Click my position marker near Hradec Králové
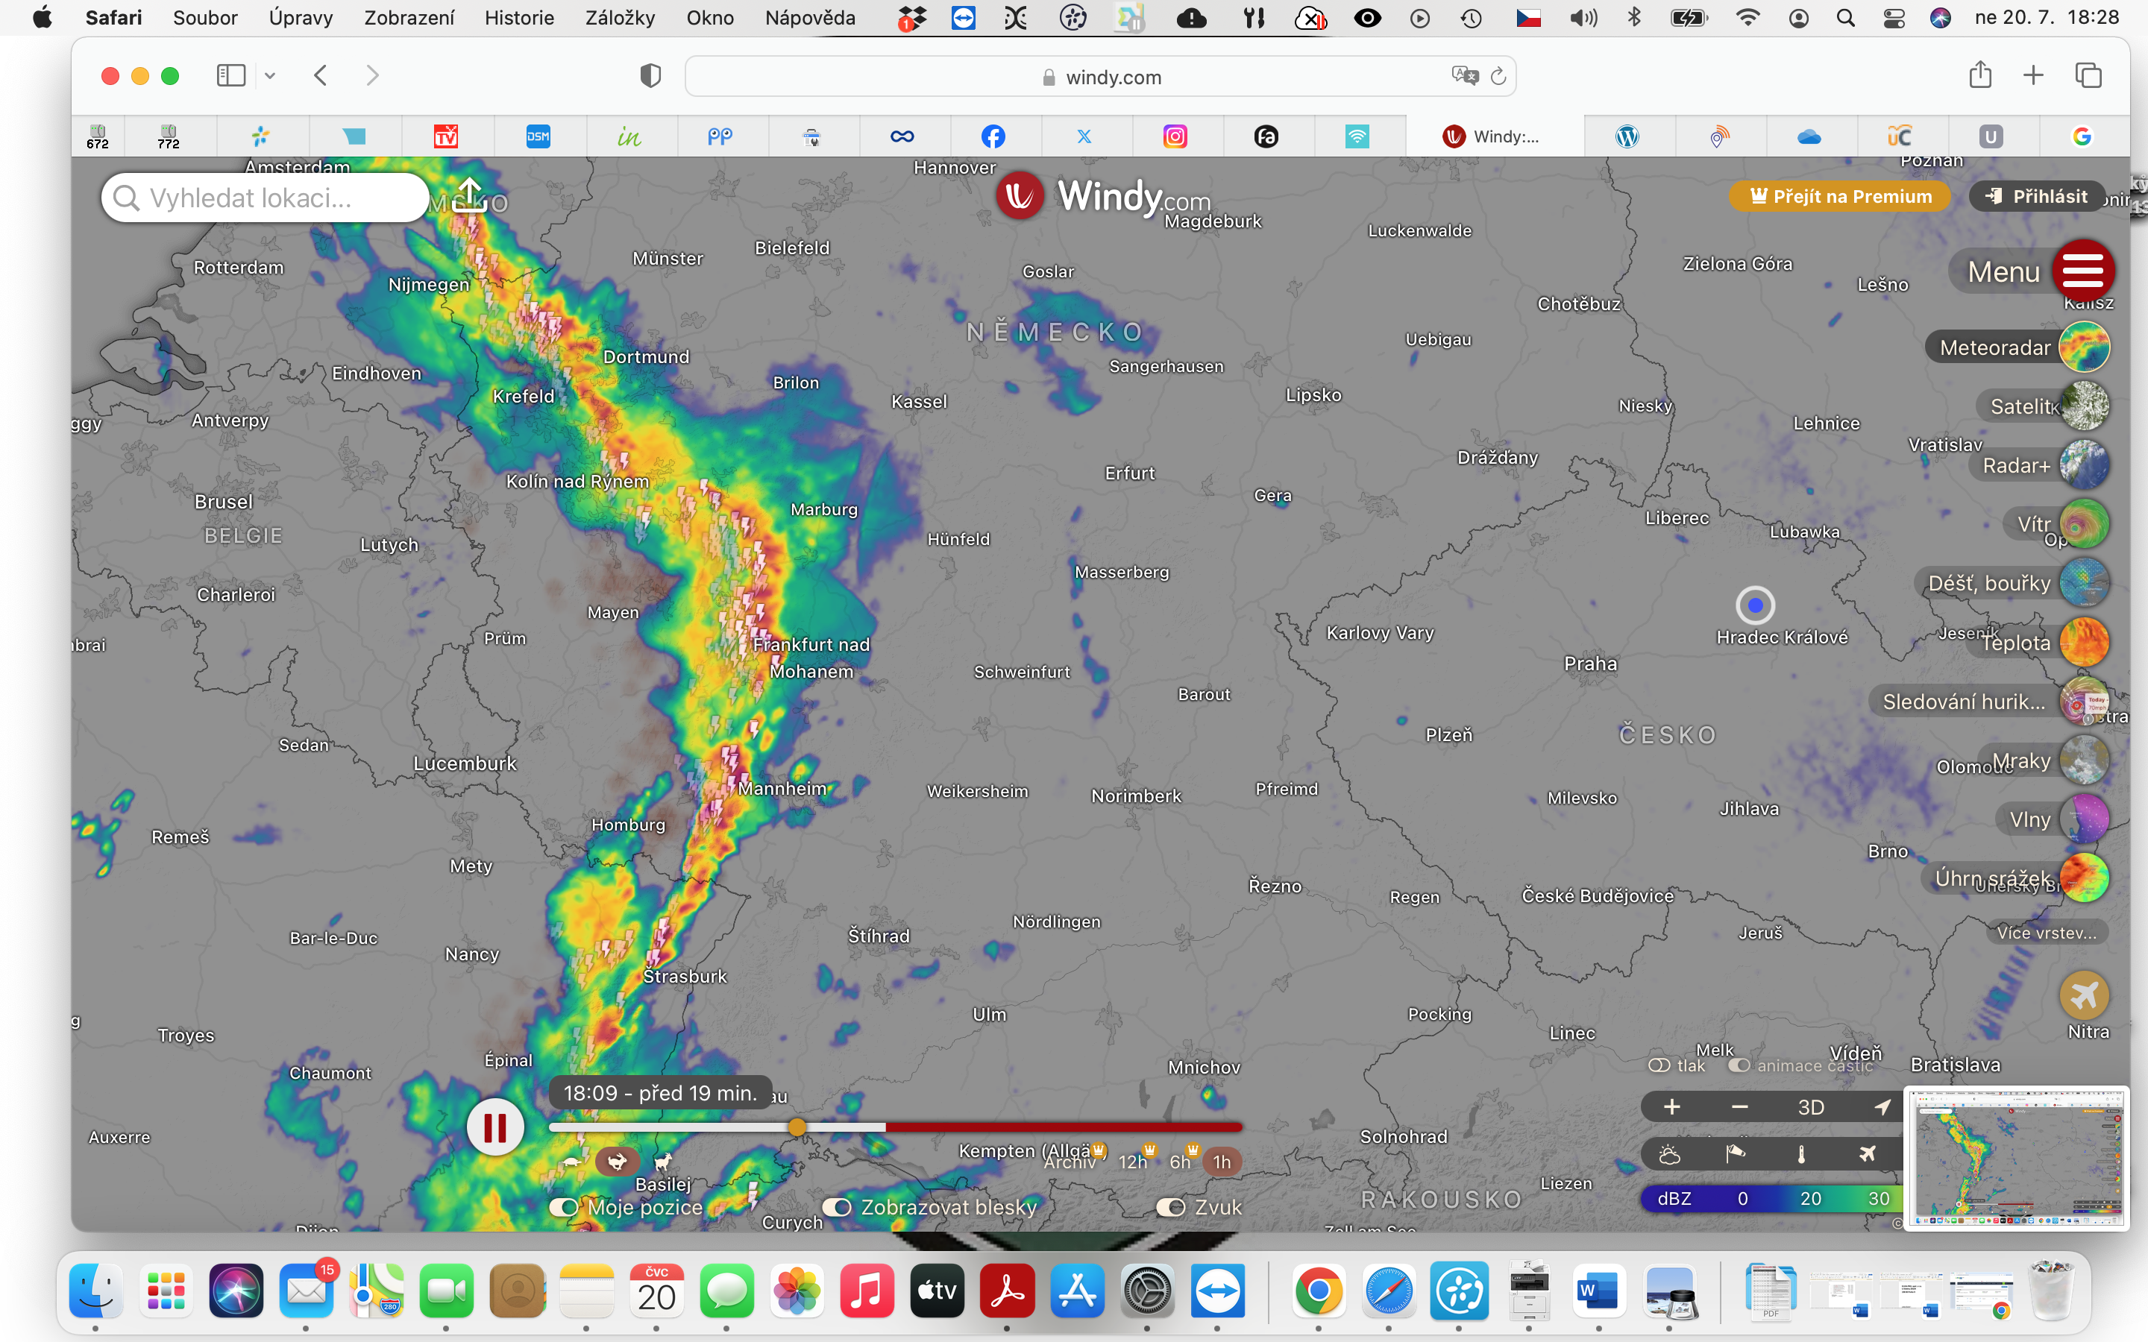 click(1755, 605)
